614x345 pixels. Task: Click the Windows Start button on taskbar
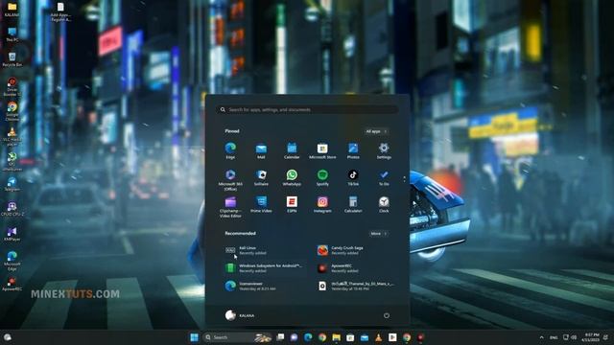point(194,337)
